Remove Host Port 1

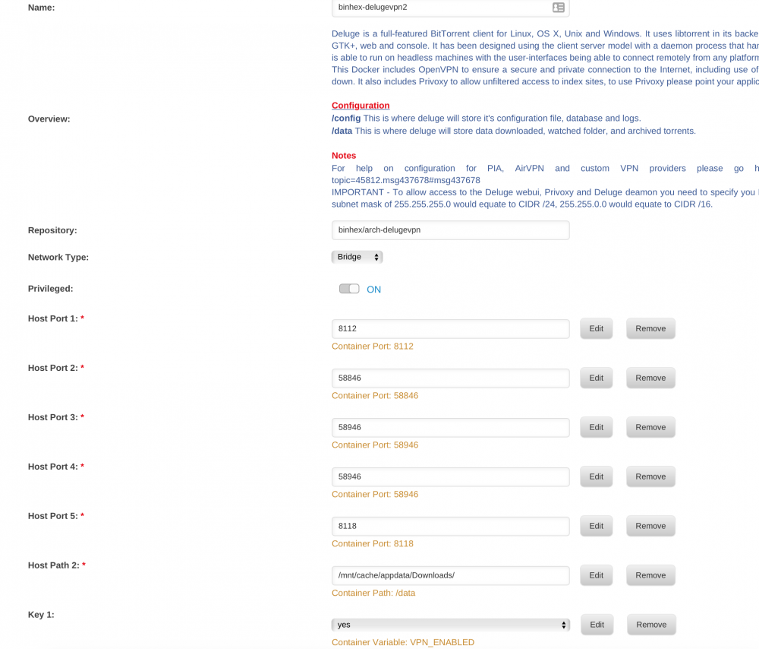[x=650, y=328]
